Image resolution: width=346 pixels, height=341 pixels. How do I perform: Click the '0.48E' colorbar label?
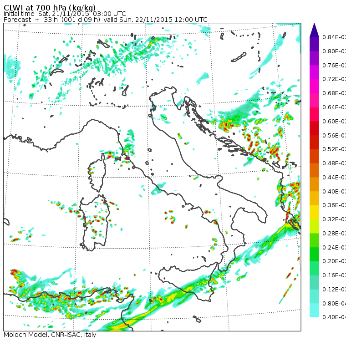(334, 163)
